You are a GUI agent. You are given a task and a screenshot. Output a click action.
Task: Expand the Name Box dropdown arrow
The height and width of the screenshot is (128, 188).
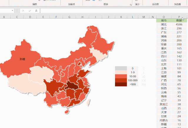point(12,11)
